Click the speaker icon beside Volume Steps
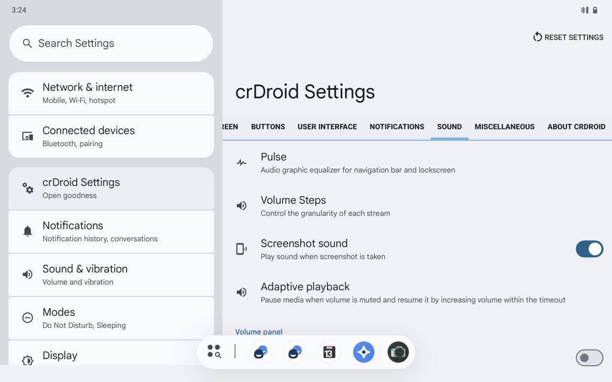The width and height of the screenshot is (612, 382). (241, 206)
